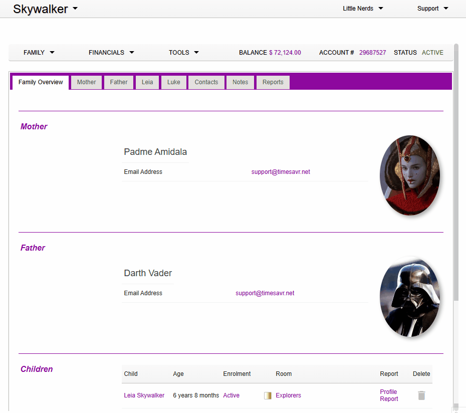The height and width of the screenshot is (413, 466).
Task: Switch to the Father tab
Action: click(119, 82)
